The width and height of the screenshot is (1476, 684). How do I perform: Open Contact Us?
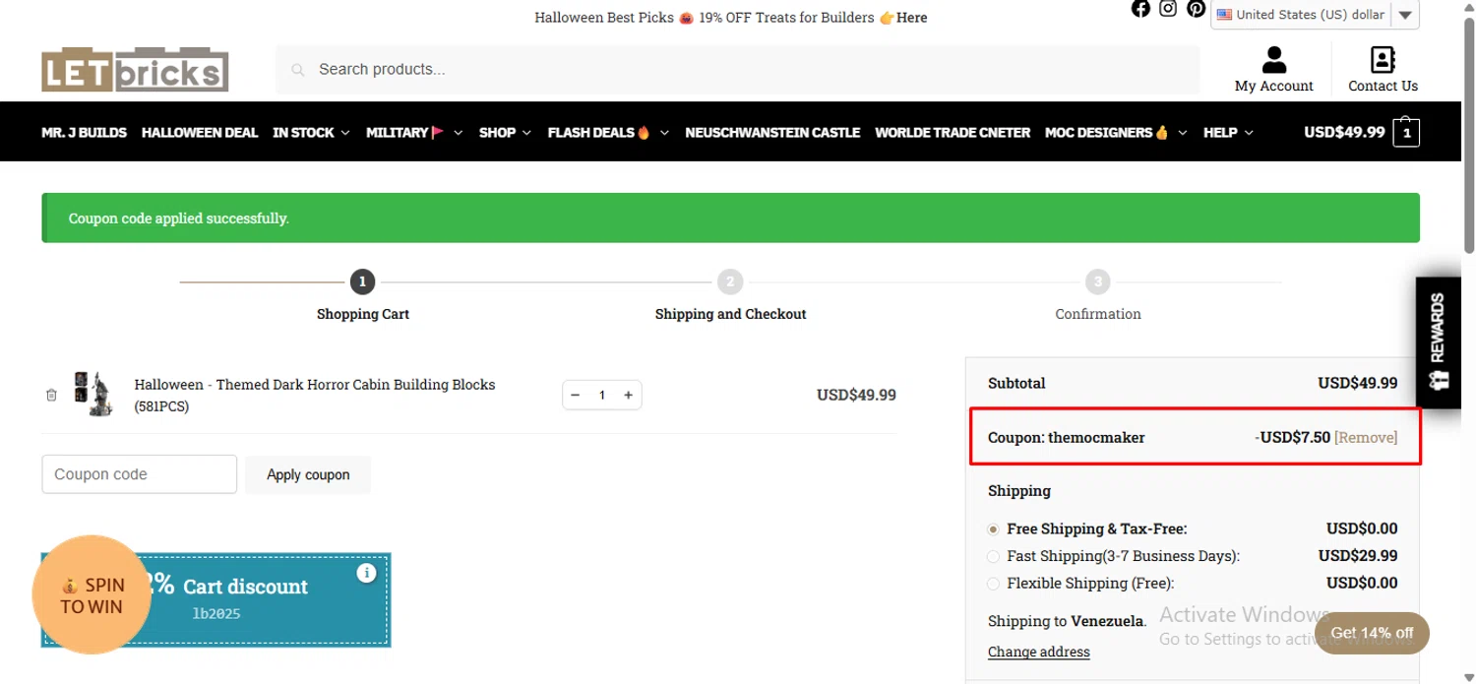(1383, 69)
